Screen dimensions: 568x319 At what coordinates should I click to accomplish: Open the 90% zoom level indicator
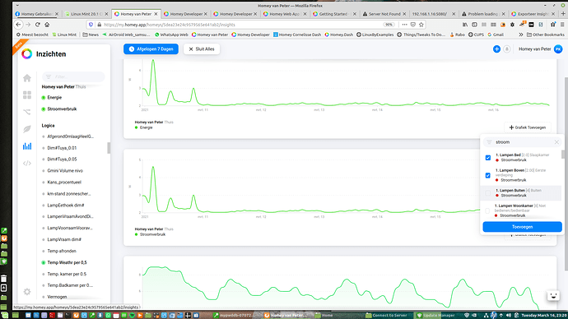pyautogui.click(x=389, y=25)
